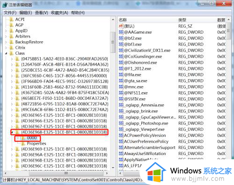Open the 查看(V) menu

42,13
